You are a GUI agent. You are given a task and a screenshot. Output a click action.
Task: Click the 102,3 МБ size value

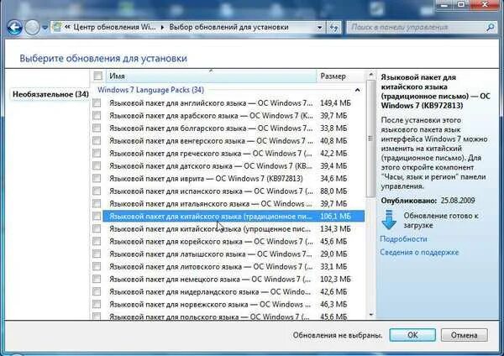(x=335, y=280)
